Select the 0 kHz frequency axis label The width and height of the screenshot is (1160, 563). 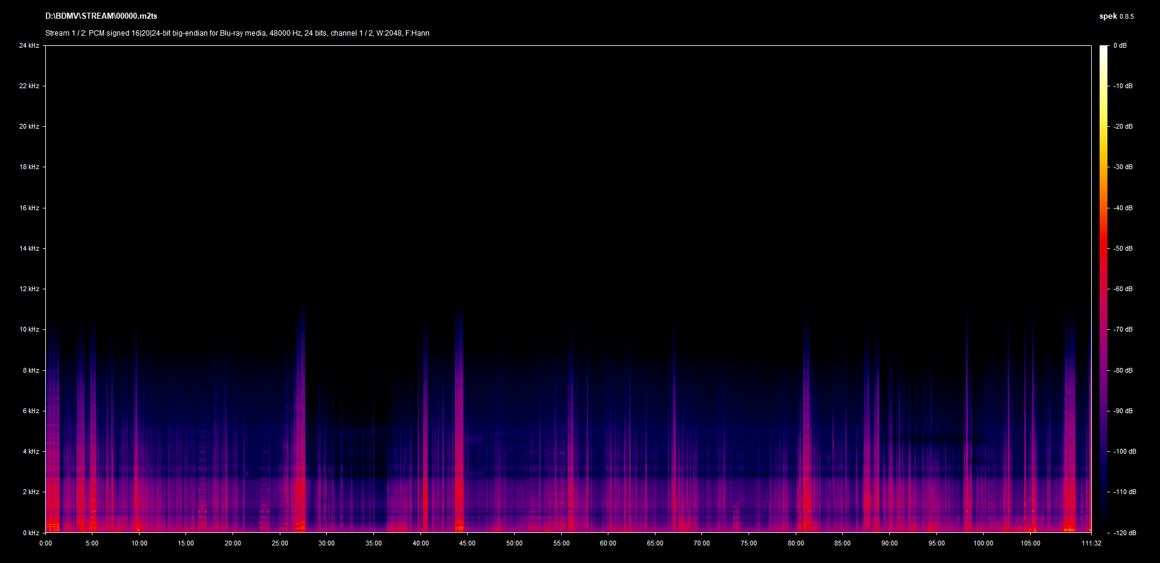coord(31,533)
